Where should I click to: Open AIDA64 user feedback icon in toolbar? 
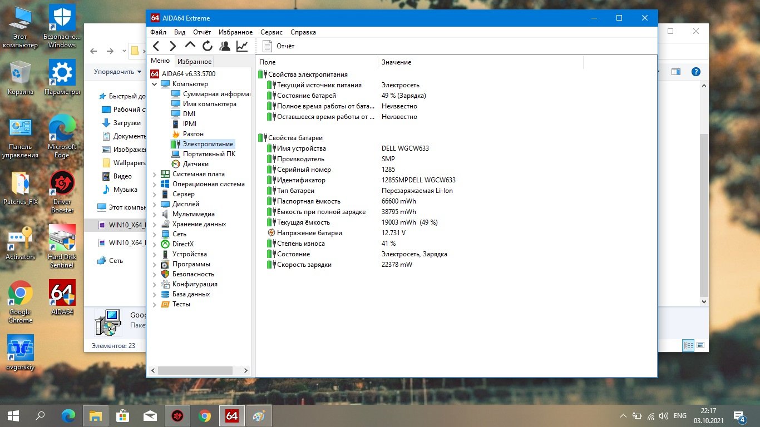click(x=225, y=46)
